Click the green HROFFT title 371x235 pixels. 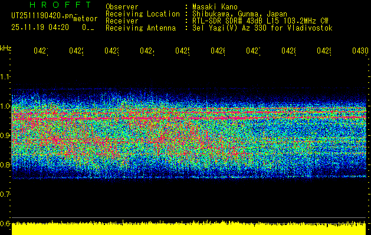[61, 5]
